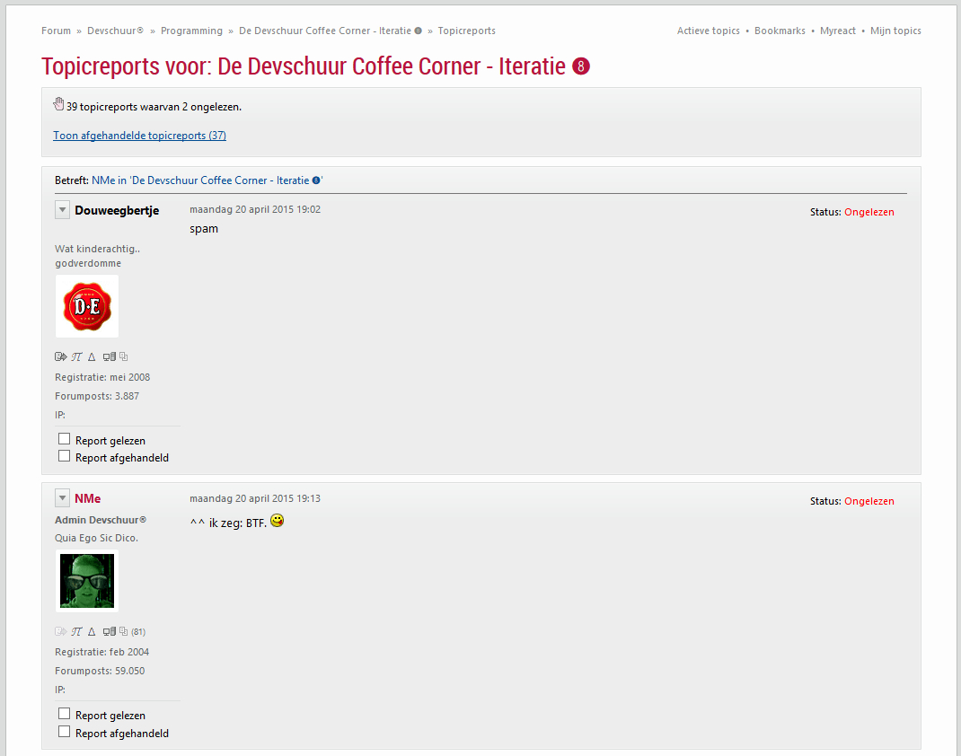Click the smiley emoticon in NMe's report
Viewport: 961px width, 756px height.
(x=277, y=521)
